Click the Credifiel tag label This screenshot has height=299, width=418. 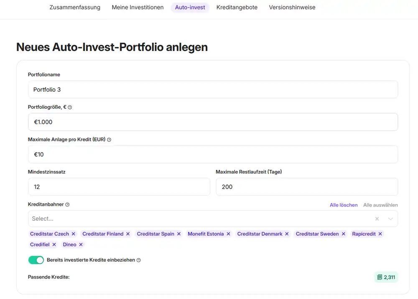40,245
